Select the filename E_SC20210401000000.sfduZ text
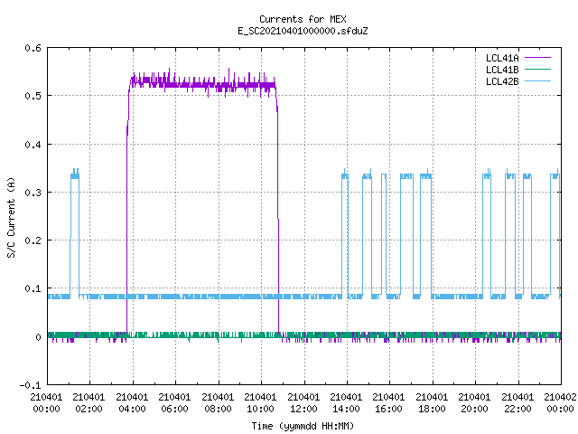The height and width of the screenshot is (434, 578). tap(303, 31)
